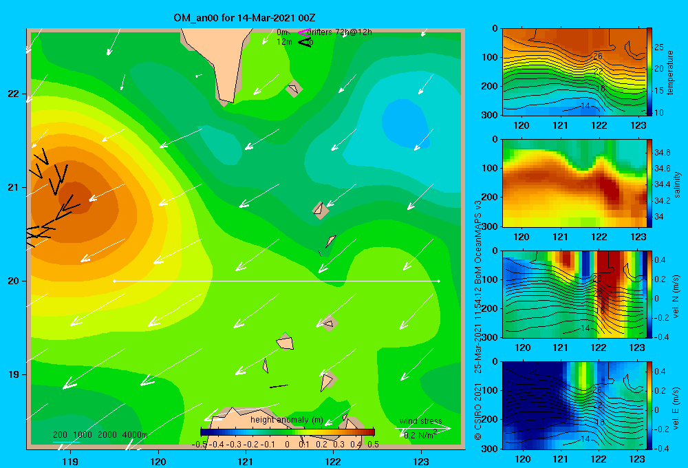The image size is (688, 468).
Task: Click the '200 1000 2000 4000m' depth legend
Action: pyautogui.click(x=100, y=435)
